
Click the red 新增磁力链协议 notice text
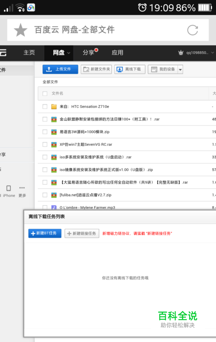(x=137, y=233)
